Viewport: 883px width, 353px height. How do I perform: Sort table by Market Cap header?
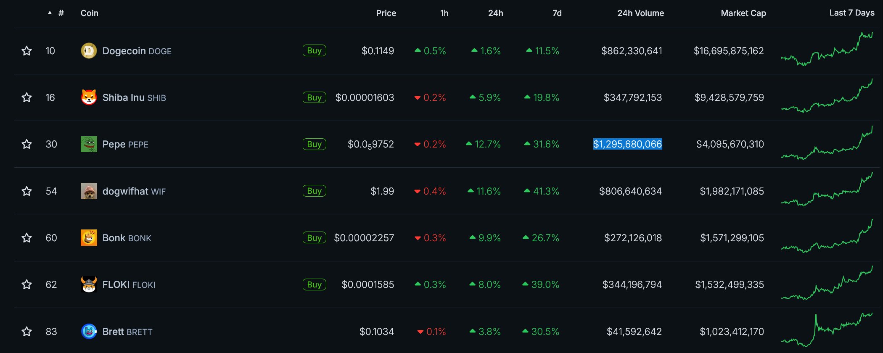(x=743, y=13)
